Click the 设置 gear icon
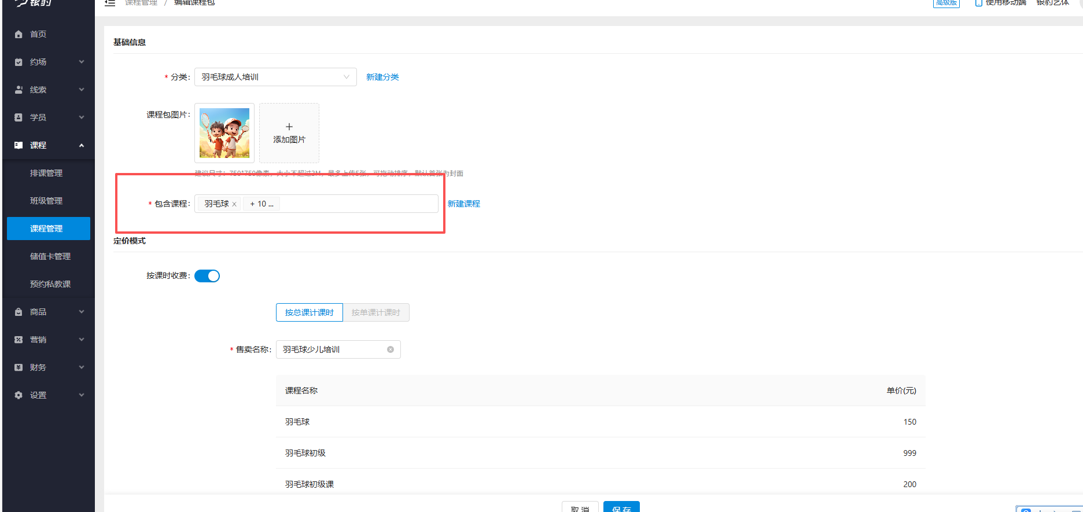The image size is (1083, 512). [19, 395]
